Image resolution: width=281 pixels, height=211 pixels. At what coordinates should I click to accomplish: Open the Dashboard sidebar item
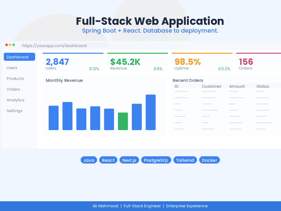click(x=19, y=57)
